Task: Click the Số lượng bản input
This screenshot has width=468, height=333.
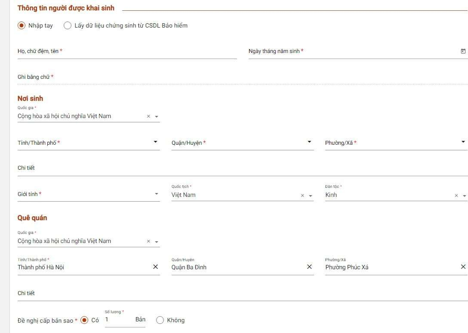Action: (x=118, y=320)
